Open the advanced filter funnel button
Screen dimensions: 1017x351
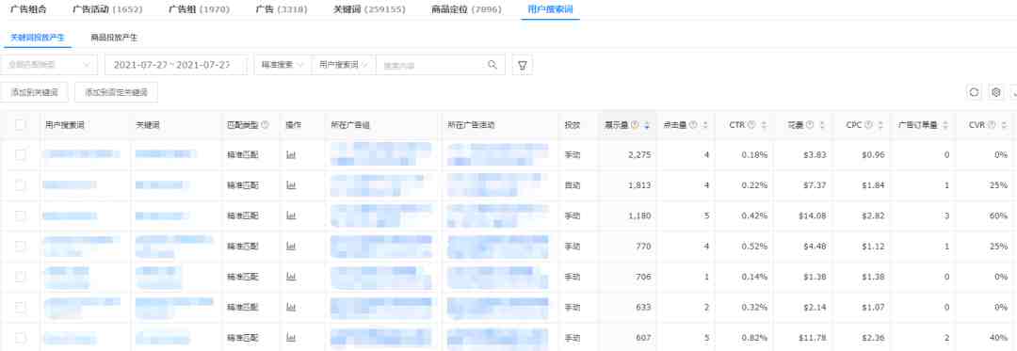[x=522, y=65]
